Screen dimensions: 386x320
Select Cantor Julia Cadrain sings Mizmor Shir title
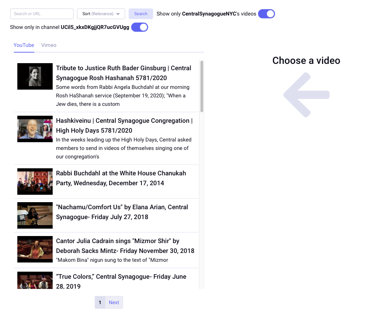coord(125,246)
